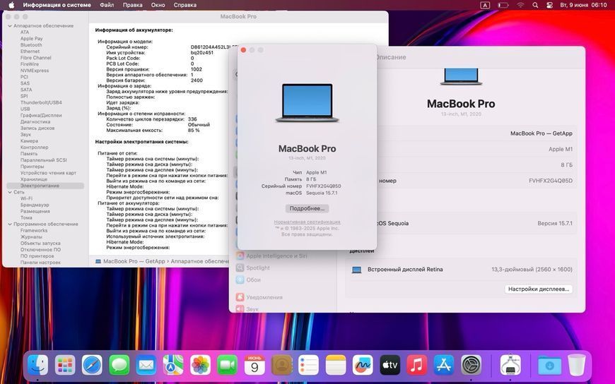Open Apple TV app in Dock

coord(390,365)
